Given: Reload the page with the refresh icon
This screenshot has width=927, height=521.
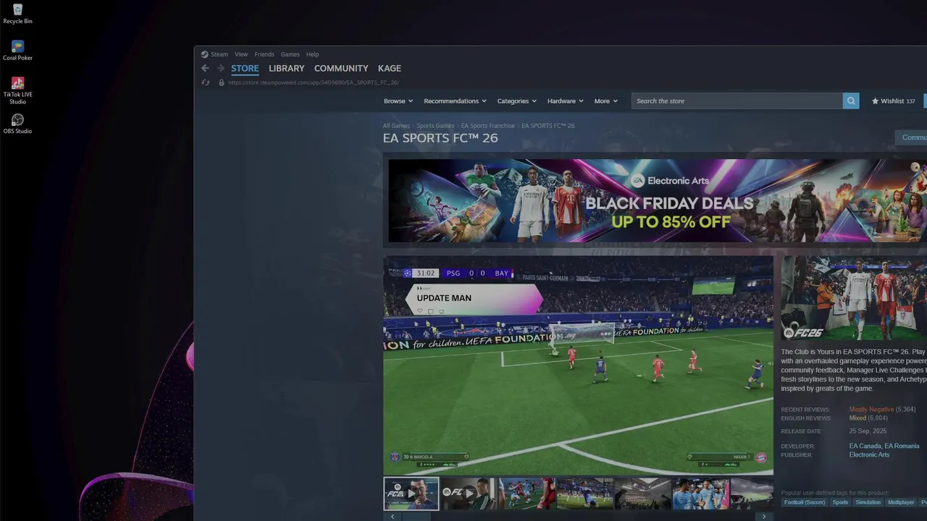Looking at the screenshot, I should pyautogui.click(x=206, y=82).
